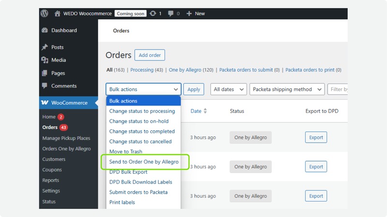This screenshot has width=387, height=217.
Task: Click the Apply button
Action: click(x=194, y=89)
